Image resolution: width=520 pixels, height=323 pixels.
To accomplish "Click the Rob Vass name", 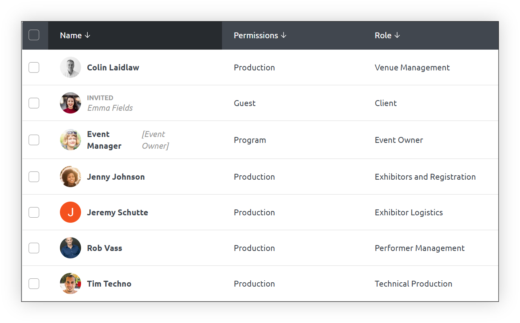I will coord(105,248).
